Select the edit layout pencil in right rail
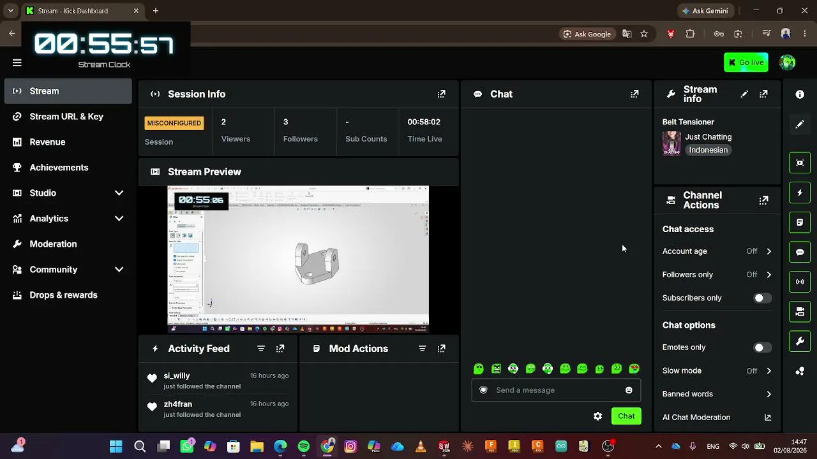Image resolution: width=817 pixels, height=459 pixels. pyautogui.click(x=800, y=124)
